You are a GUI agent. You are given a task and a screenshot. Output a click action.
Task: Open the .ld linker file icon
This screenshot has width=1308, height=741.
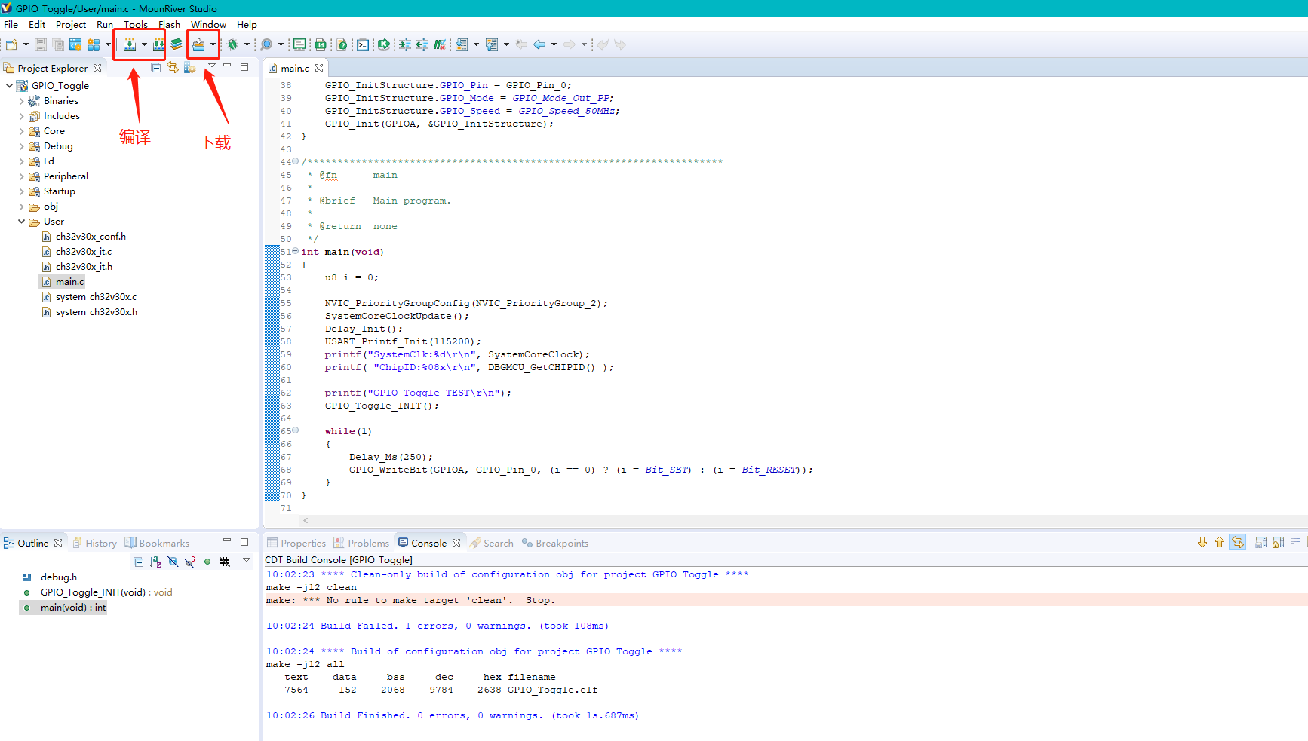[321, 44]
